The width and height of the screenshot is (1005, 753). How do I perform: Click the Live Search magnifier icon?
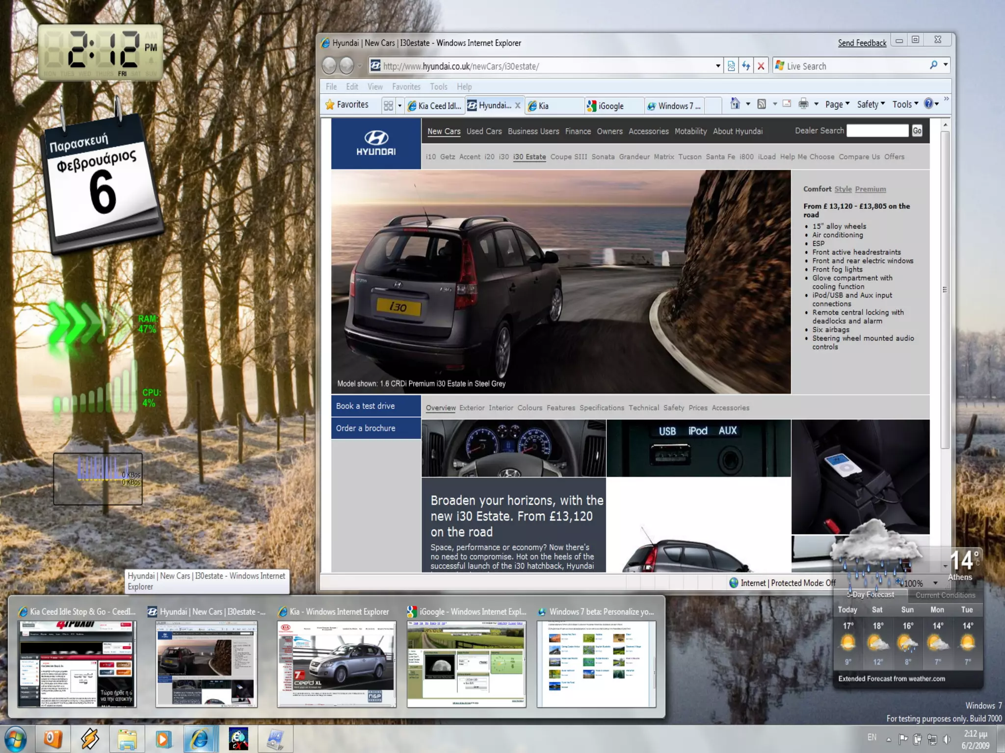pos(933,65)
